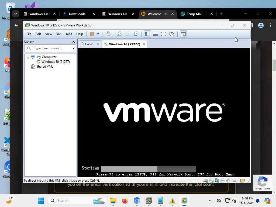Pause the virtual machine with the orange button

[92, 34]
